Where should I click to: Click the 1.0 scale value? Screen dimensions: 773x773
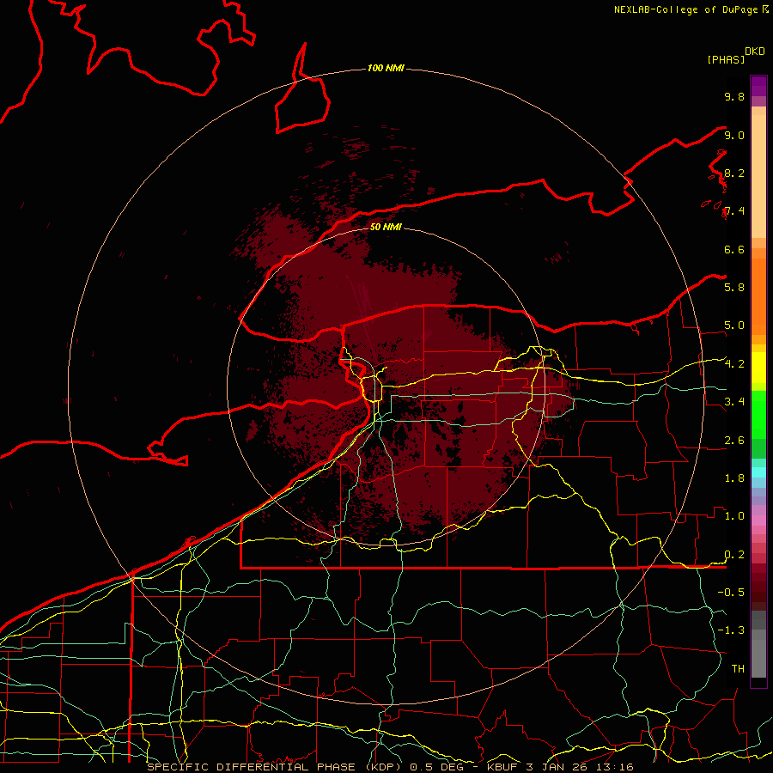point(734,516)
